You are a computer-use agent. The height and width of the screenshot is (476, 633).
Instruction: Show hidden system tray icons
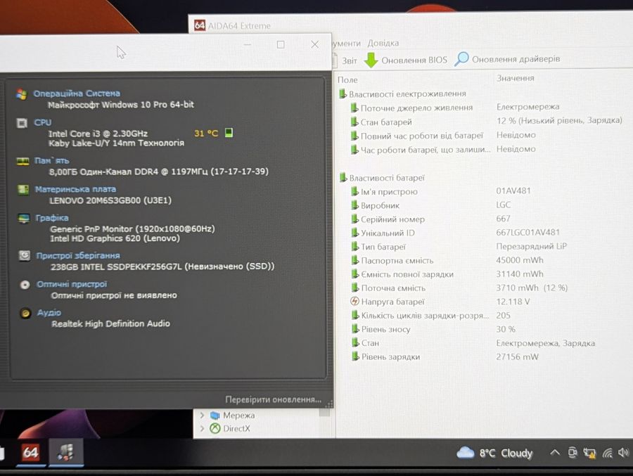555,453
